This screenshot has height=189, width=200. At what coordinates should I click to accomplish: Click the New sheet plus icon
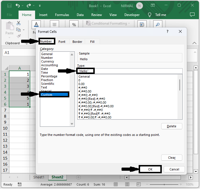click(78, 177)
